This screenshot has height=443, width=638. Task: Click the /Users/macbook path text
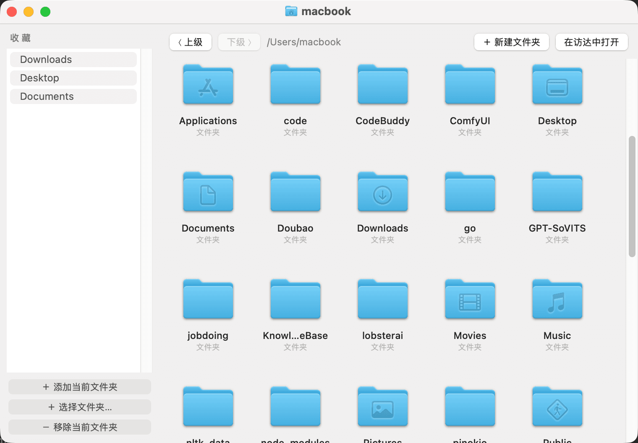tap(304, 42)
